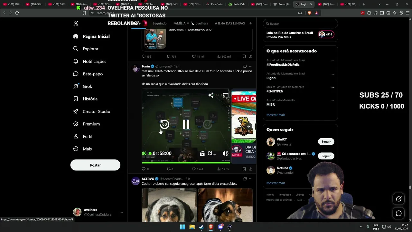Click the share icon on the video

pyautogui.click(x=211, y=95)
